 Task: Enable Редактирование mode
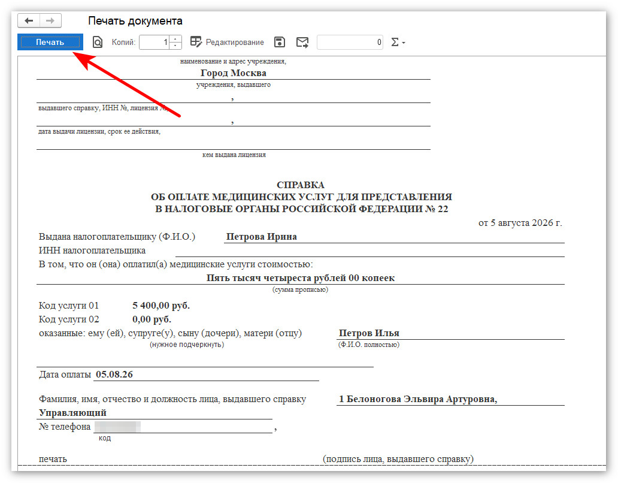pos(227,42)
